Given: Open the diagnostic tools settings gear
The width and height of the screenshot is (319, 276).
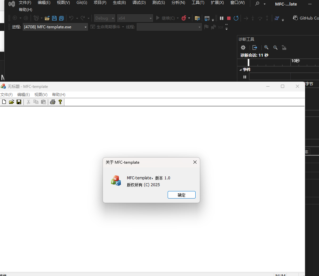Looking at the screenshot, I should tap(243, 48).
